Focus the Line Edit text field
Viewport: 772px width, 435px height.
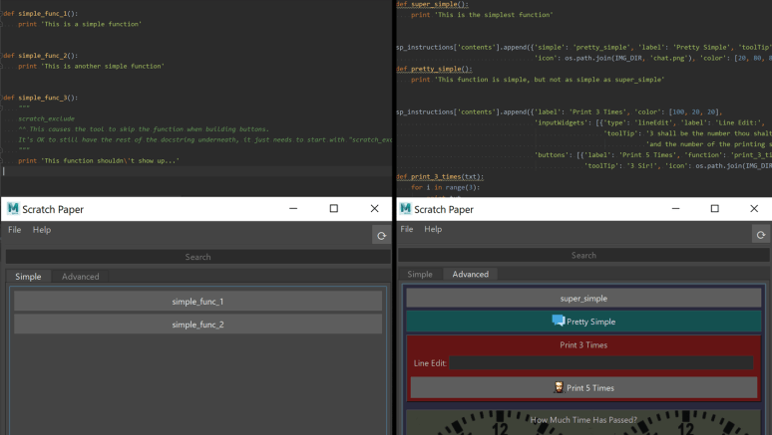(x=600, y=363)
